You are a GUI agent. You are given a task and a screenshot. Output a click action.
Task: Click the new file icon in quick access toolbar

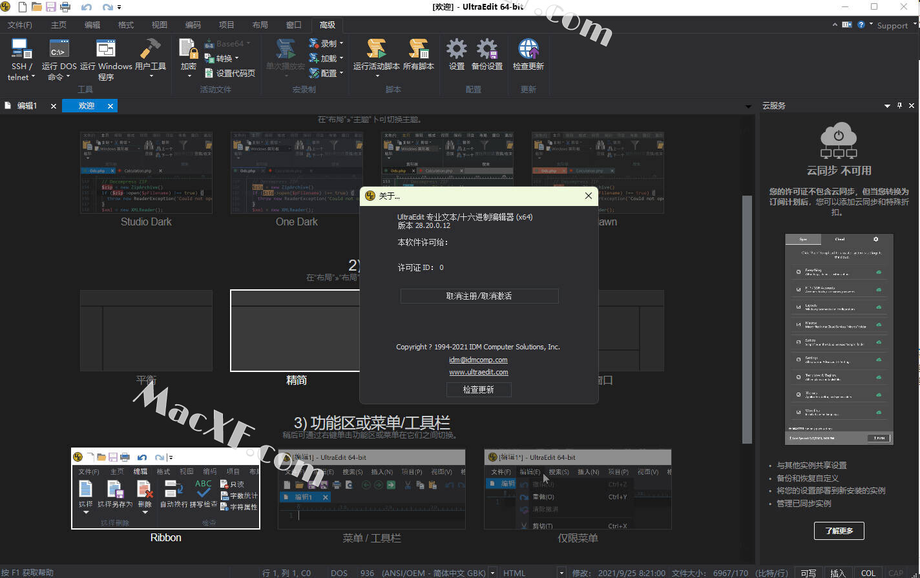(23, 7)
